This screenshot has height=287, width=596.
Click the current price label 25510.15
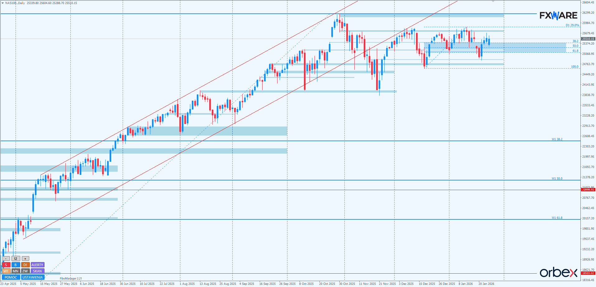[588, 39]
